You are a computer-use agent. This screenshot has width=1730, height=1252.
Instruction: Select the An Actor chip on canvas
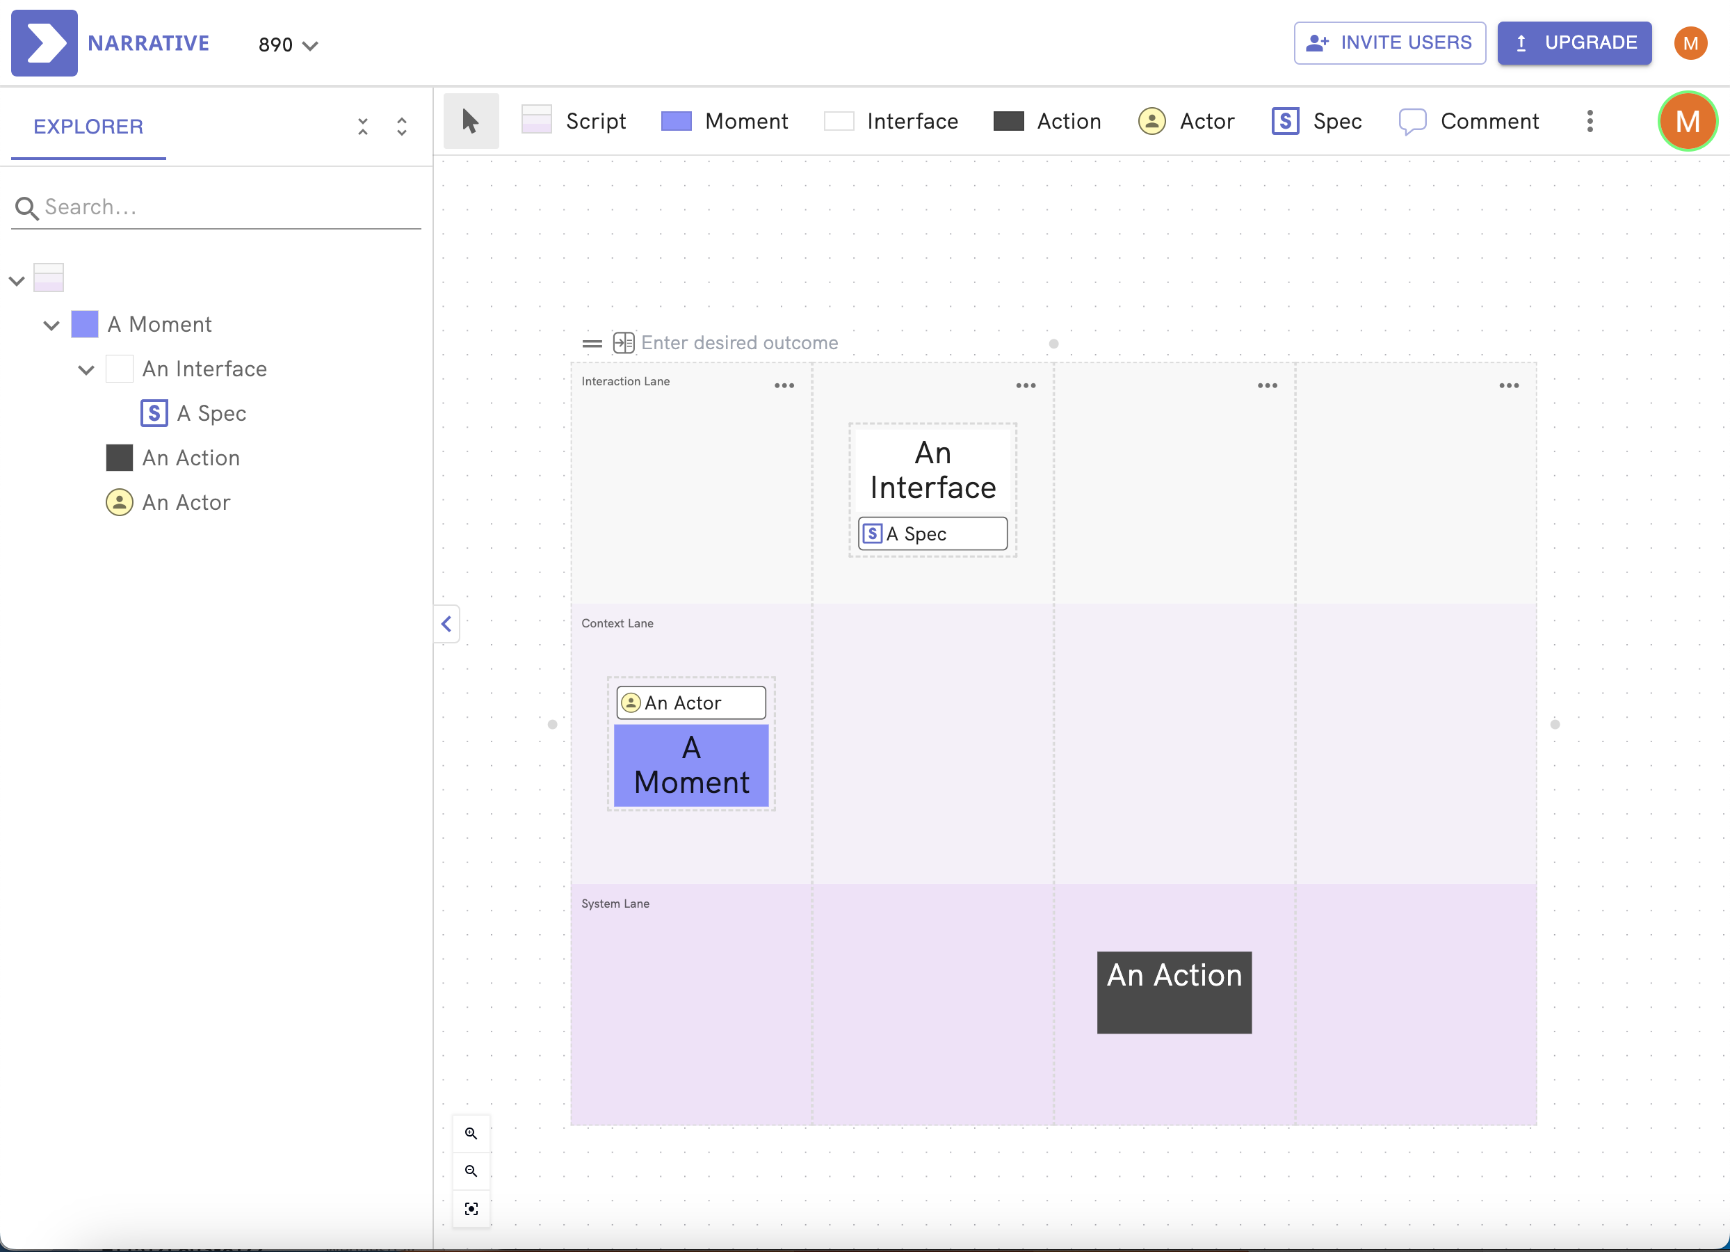691,703
